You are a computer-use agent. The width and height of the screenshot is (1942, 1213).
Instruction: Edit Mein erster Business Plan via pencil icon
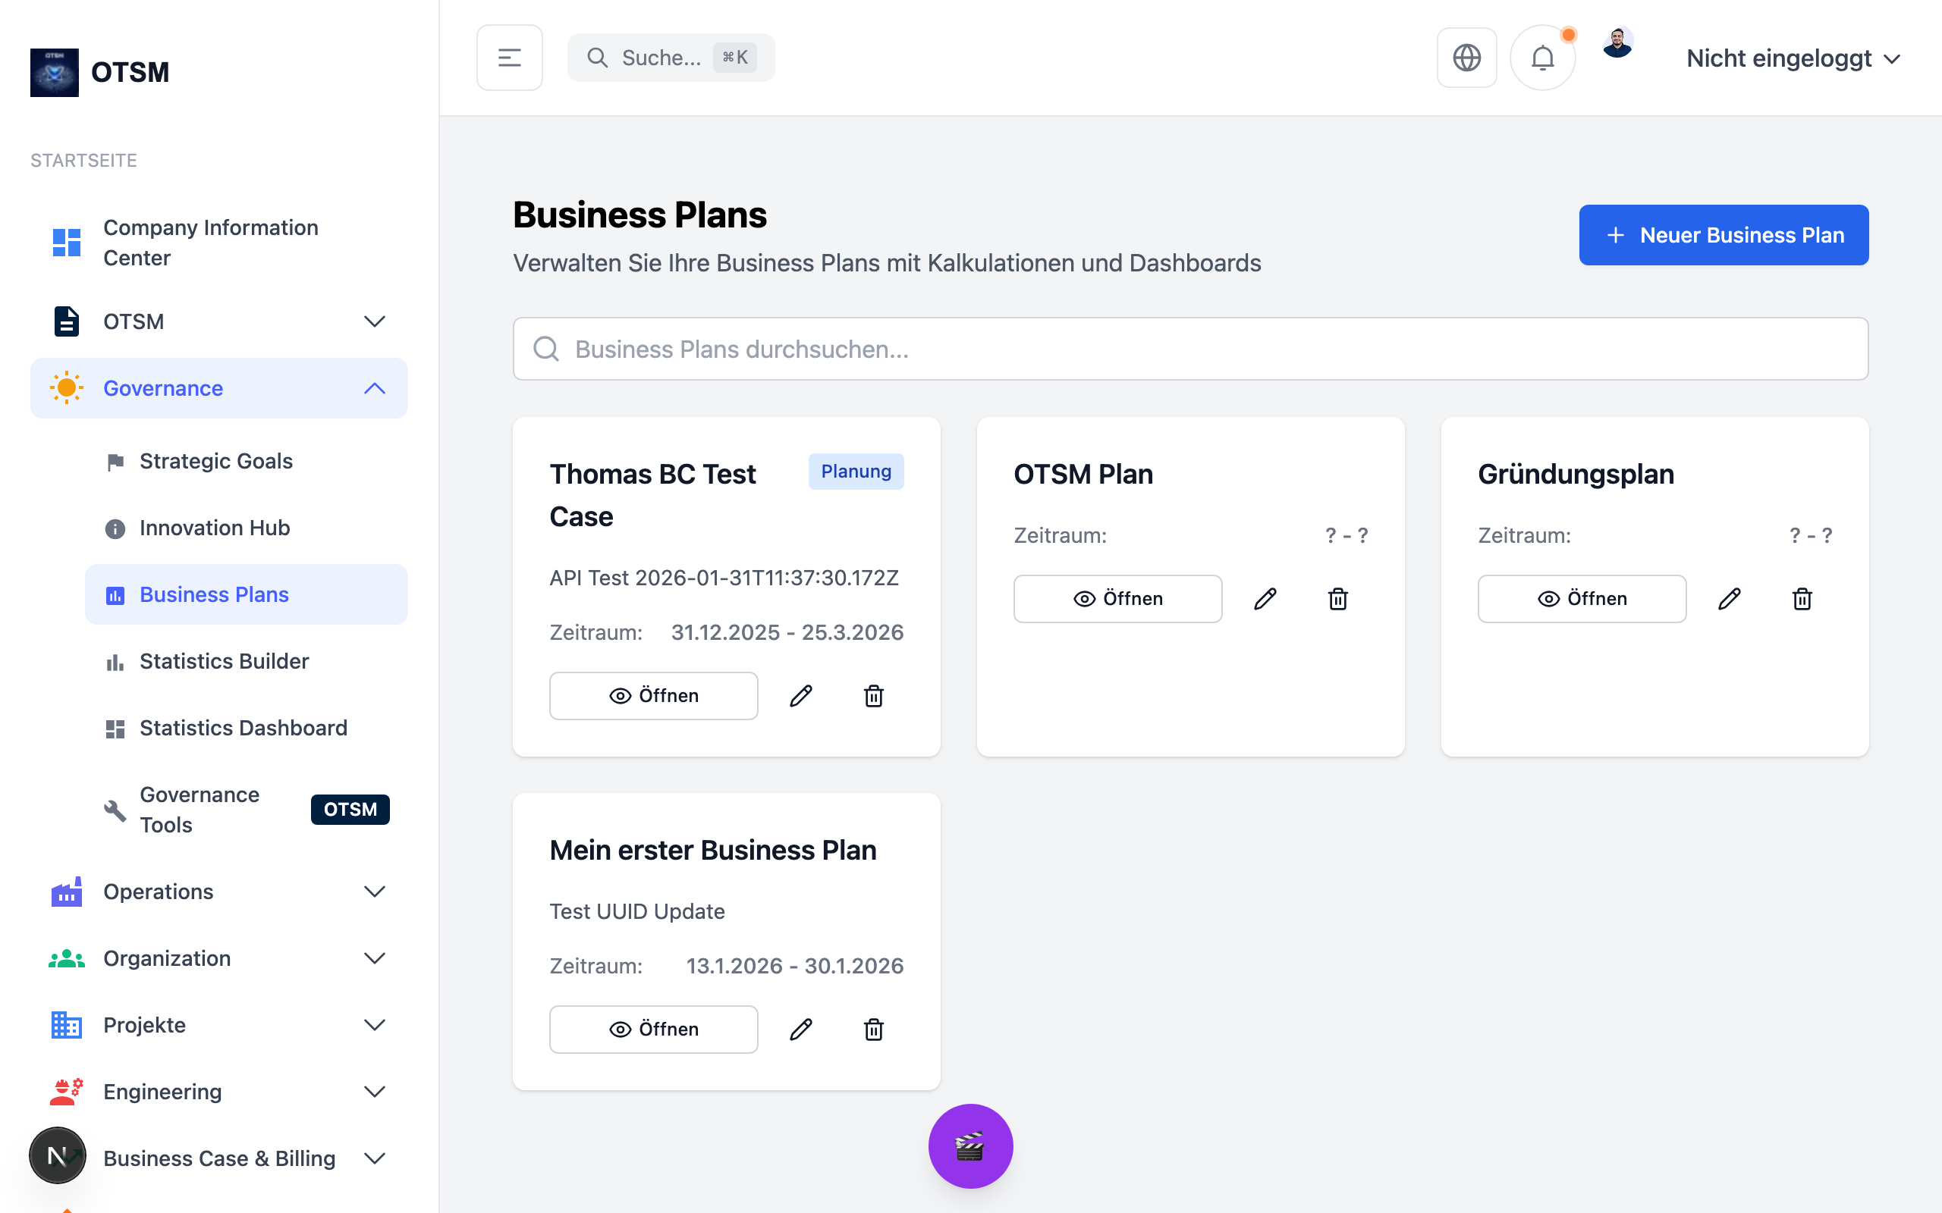coord(800,1030)
